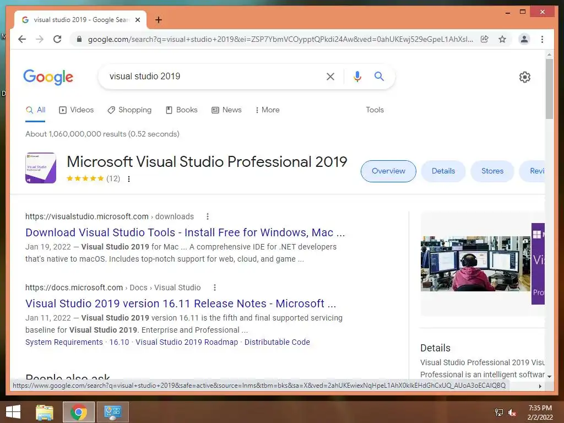This screenshot has width=564, height=423.
Task: Select the Stores chip
Action: coord(492,171)
